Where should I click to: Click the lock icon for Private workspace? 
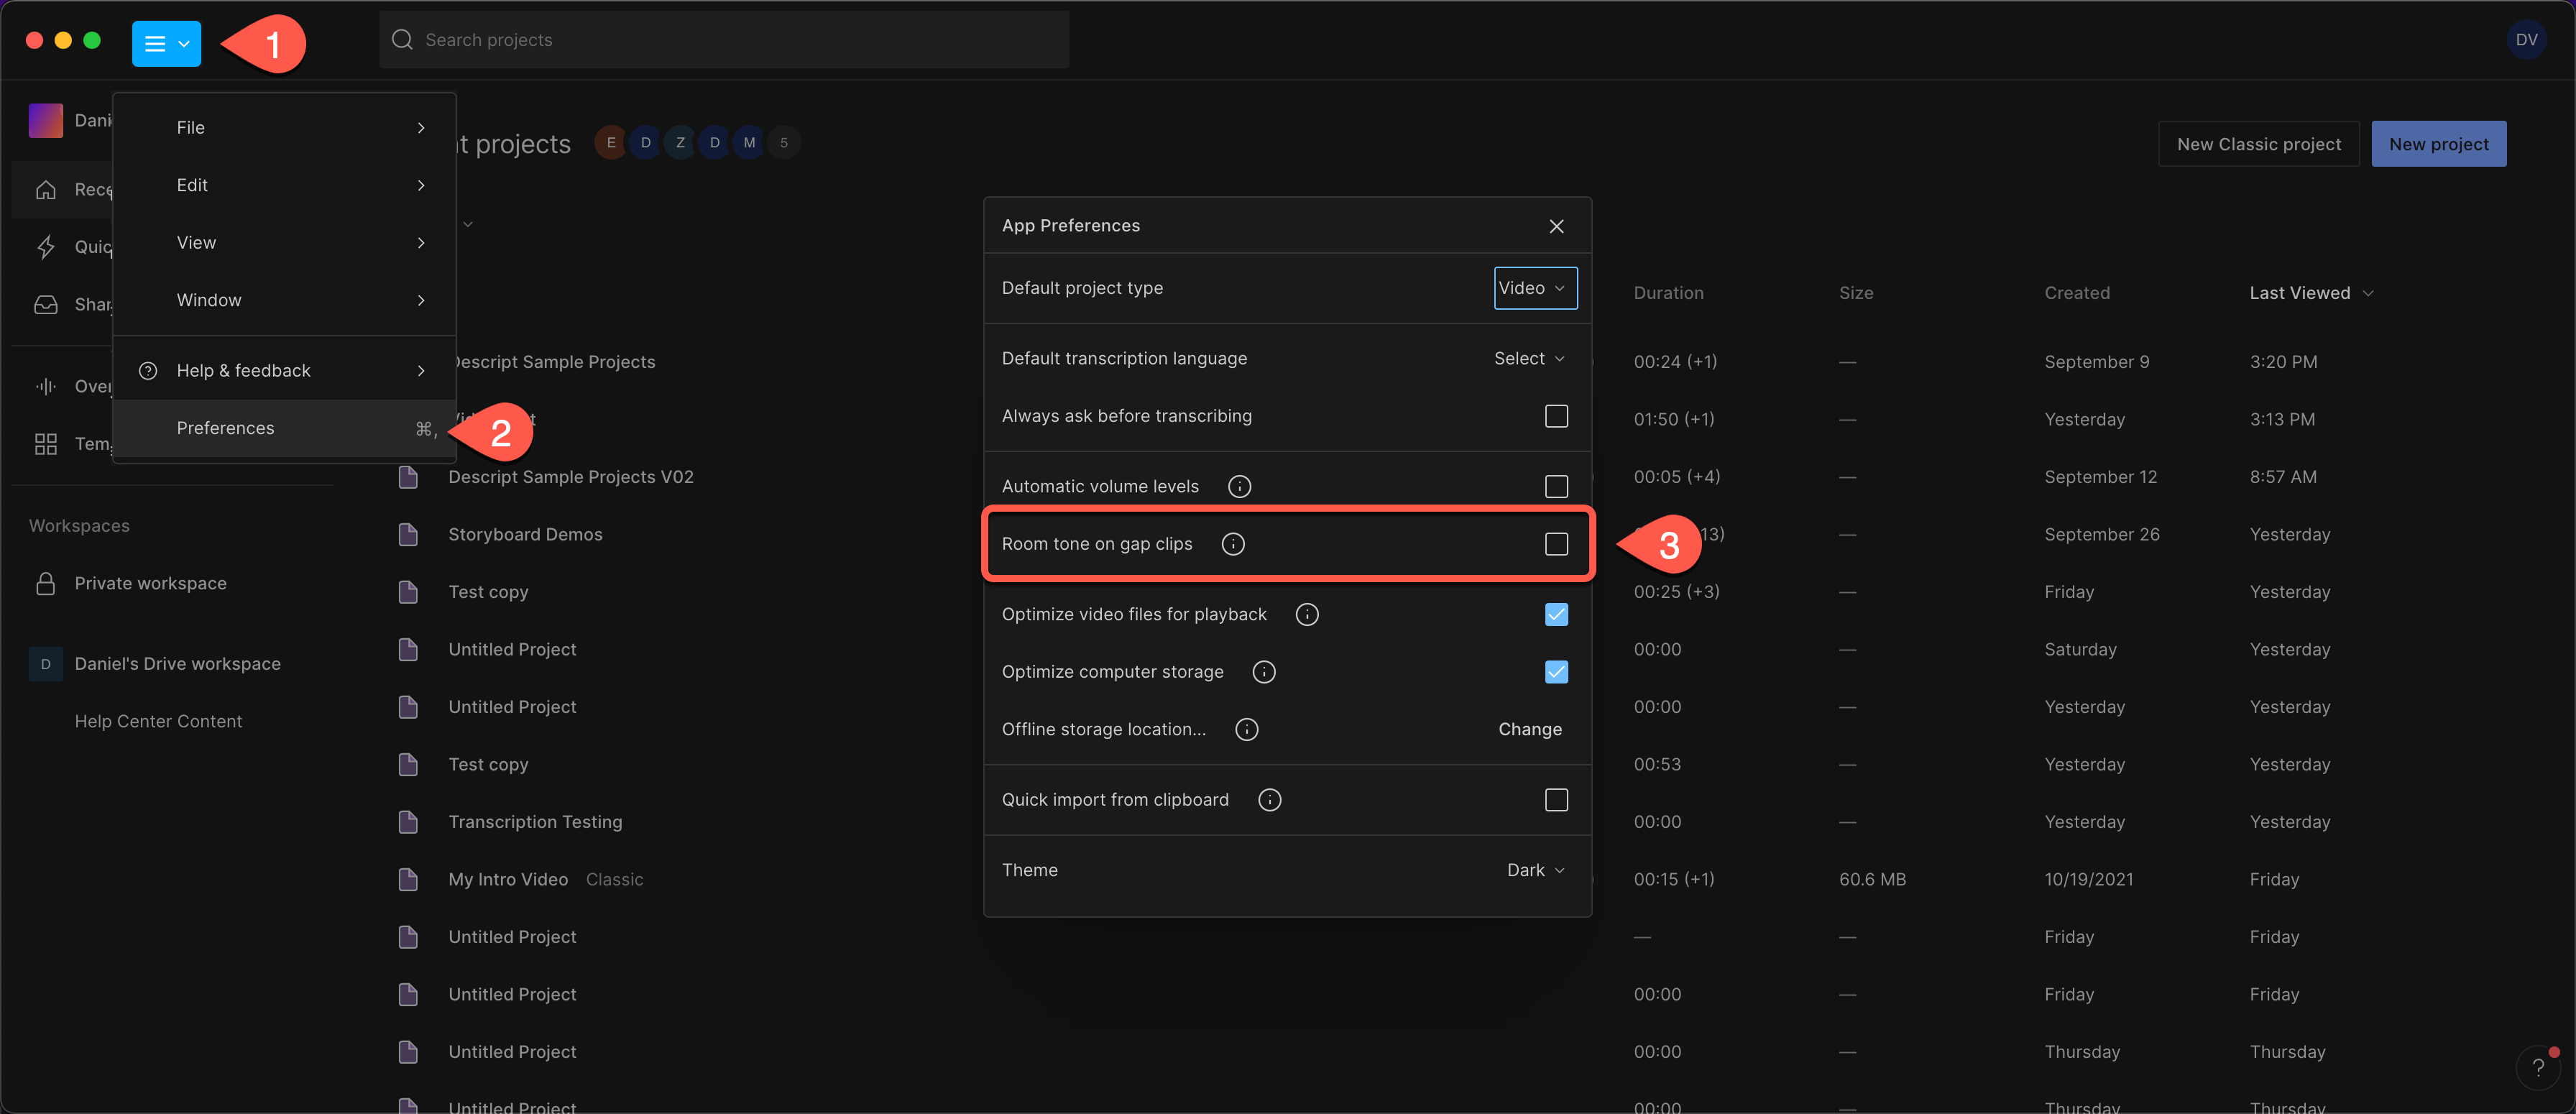point(46,583)
